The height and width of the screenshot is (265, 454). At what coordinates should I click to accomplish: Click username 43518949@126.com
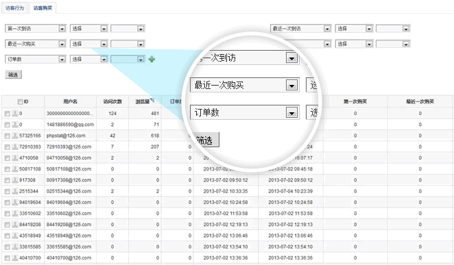[x=69, y=236]
